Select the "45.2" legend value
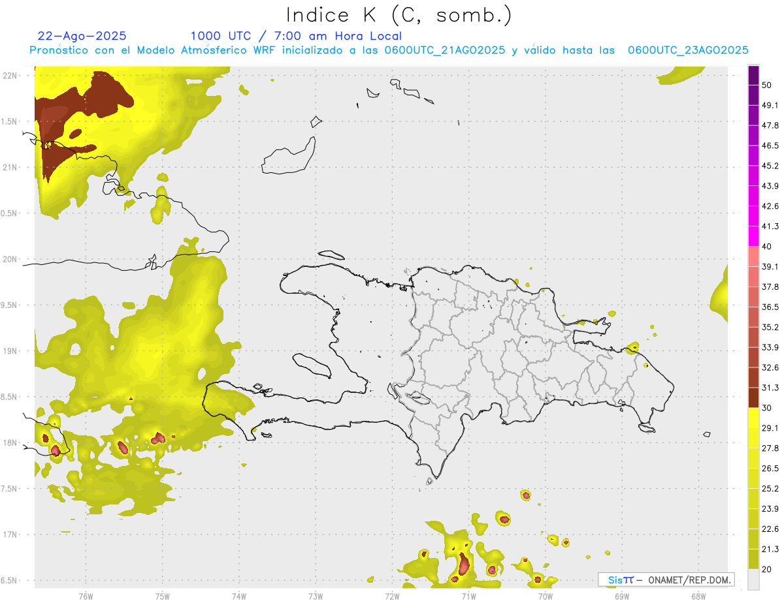 click(770, 166)
